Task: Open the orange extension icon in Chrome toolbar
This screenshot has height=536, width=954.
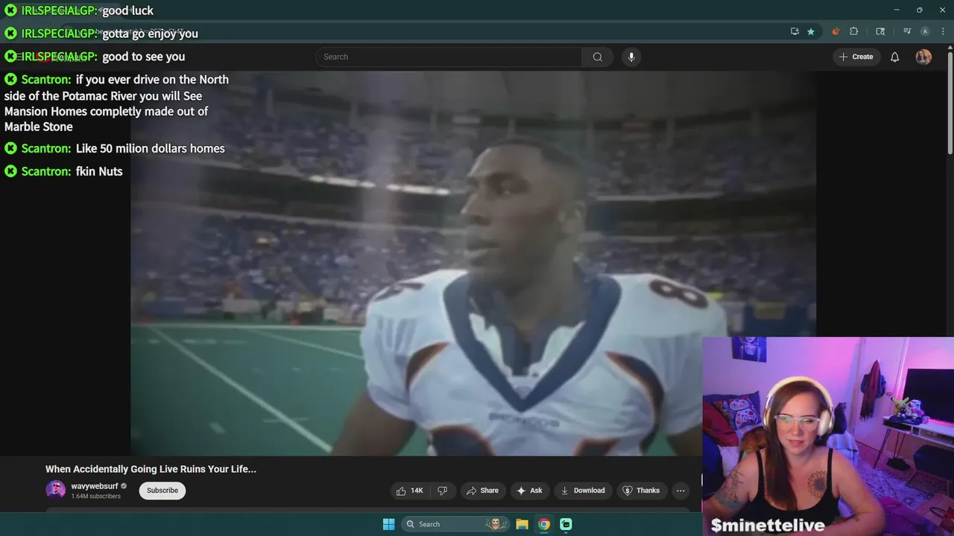Action: coord(835,31)
